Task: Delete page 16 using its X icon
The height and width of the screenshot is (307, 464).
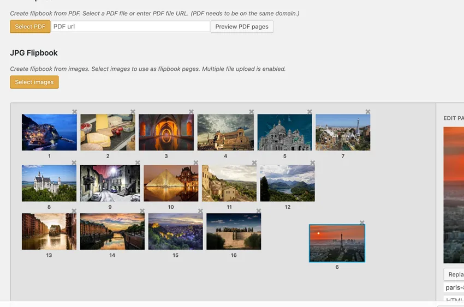Action: [259, 210]
